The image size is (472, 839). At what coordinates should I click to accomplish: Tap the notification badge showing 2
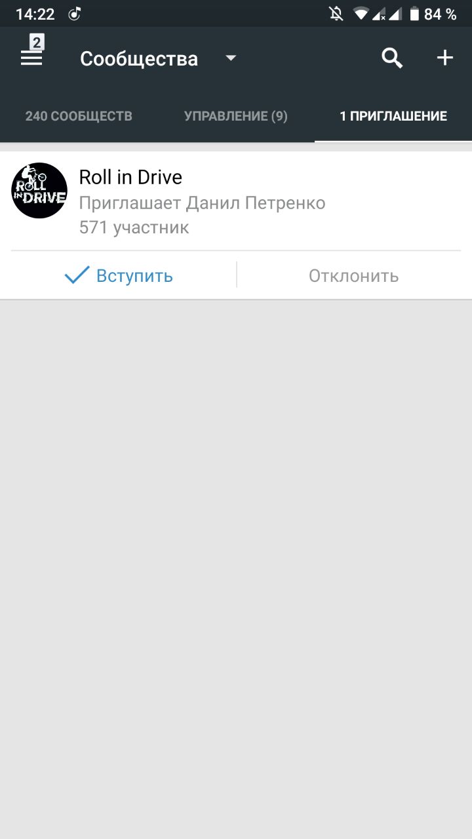[x=37, y=43]
